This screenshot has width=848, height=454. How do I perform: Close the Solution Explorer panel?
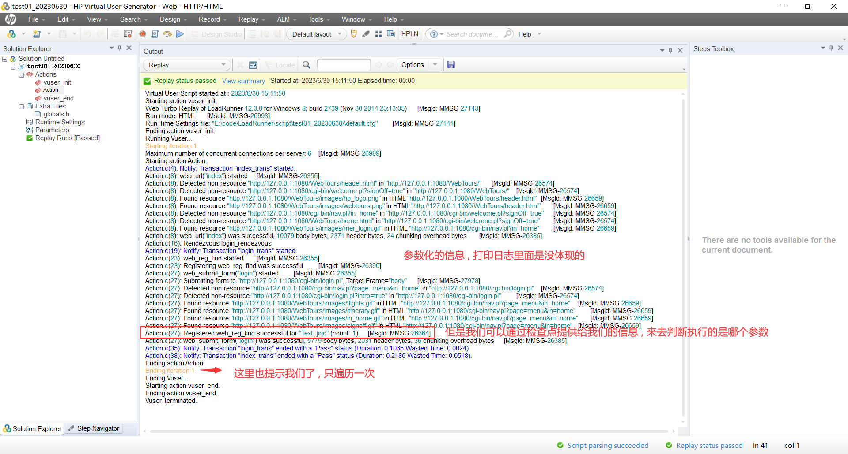[x=129, y=48]
